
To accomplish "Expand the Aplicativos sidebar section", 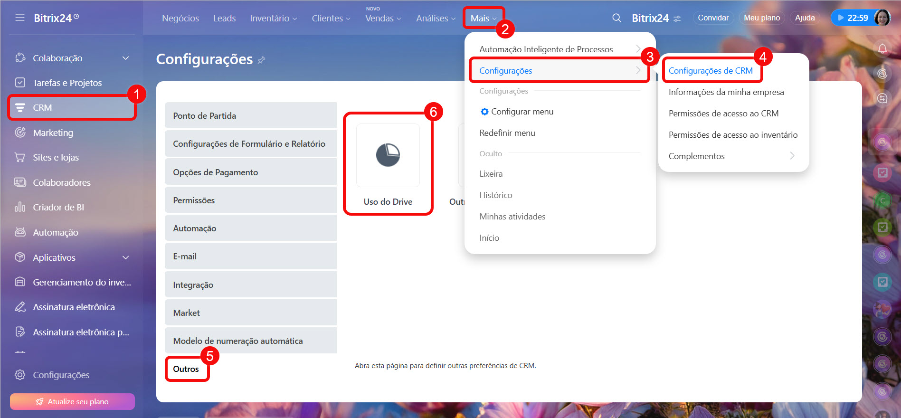I will tap(125, 257).
